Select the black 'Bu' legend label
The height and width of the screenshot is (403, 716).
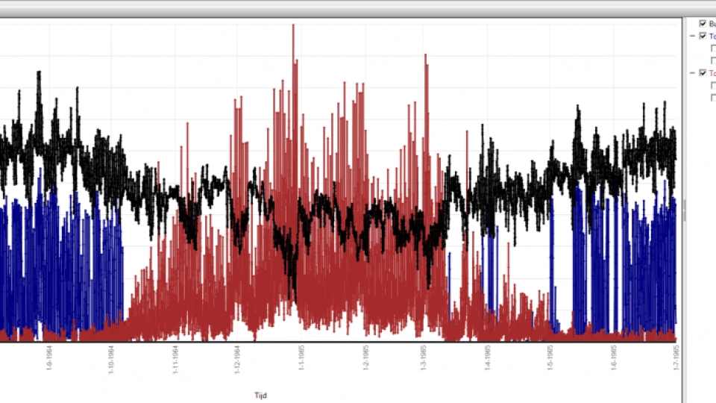point(712,24)
